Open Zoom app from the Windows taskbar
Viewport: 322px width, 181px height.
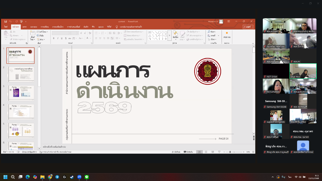tap(79, 177)
